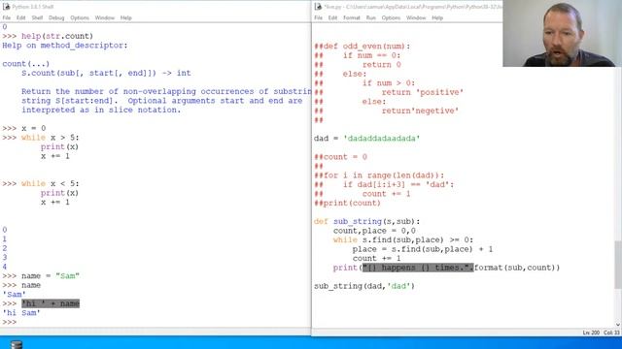Click the "return 'positive'" commented line
The width and height of the screenshot is (622, 349).
pyautogui.click(x=423, y=92)
